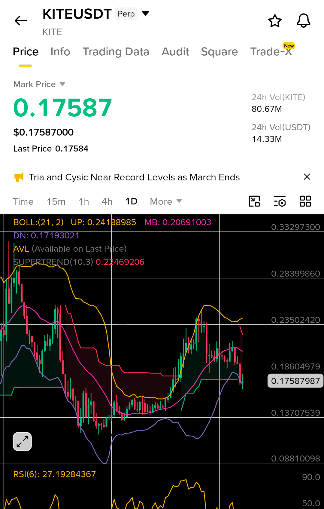Open the Trading Data tab
The width and height of the screenshot is (324, 509).
tap(116, 52)
